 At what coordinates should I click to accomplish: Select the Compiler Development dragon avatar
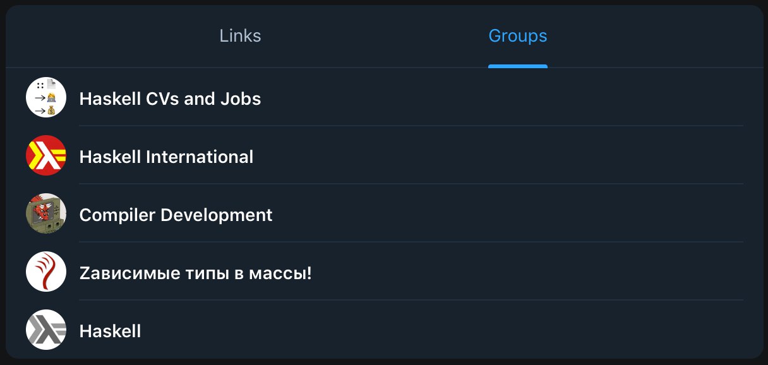coord(46,213)
